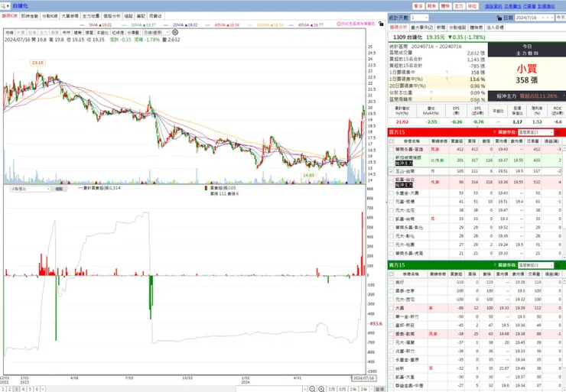This screenshot has height=392, width=566.
Task: Click the 買賣超 column header in the seller table
Action: click(x=457, y=274)
